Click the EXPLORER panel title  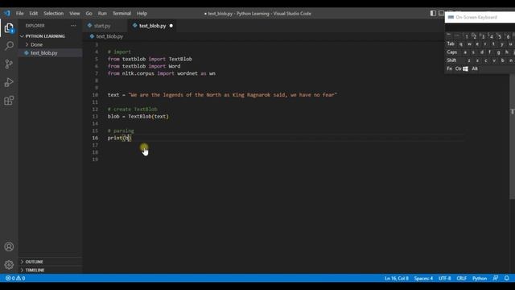[35, 26]
